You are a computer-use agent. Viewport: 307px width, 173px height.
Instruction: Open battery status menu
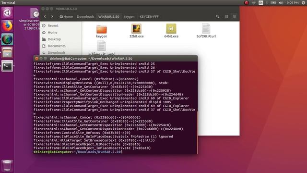(x=273, y=3)
